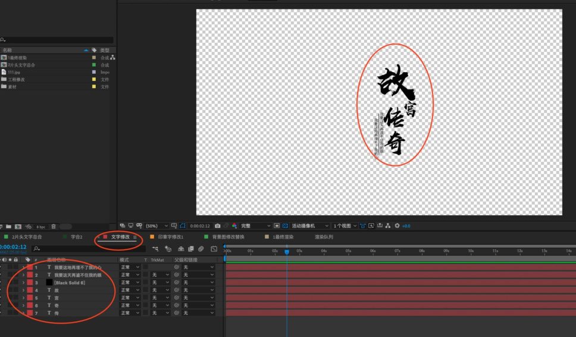Click the 0:00:02:12 viewer timecode

click(200, 226)
